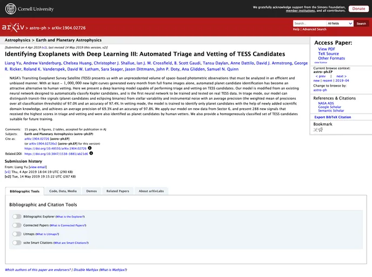Screen dimensions: 372x277
Task: Open the Google Scholar link
Action: (329, 107)
